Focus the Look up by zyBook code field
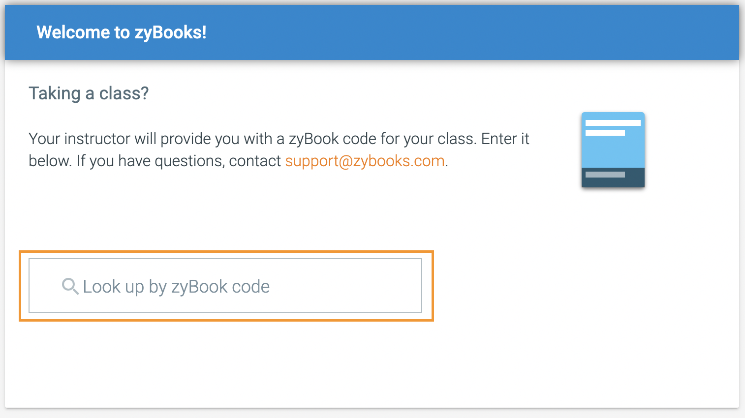 point(225,286)
